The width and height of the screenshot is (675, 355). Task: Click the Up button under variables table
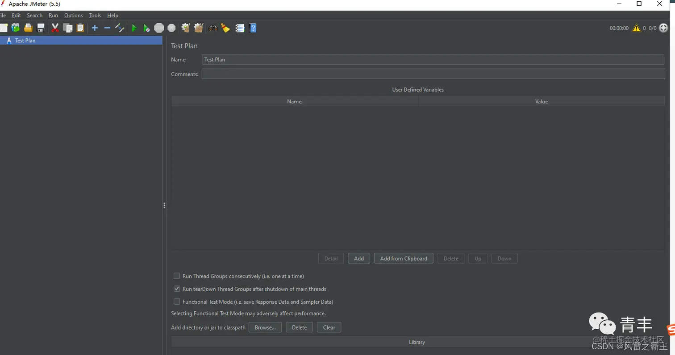point(478,258)
